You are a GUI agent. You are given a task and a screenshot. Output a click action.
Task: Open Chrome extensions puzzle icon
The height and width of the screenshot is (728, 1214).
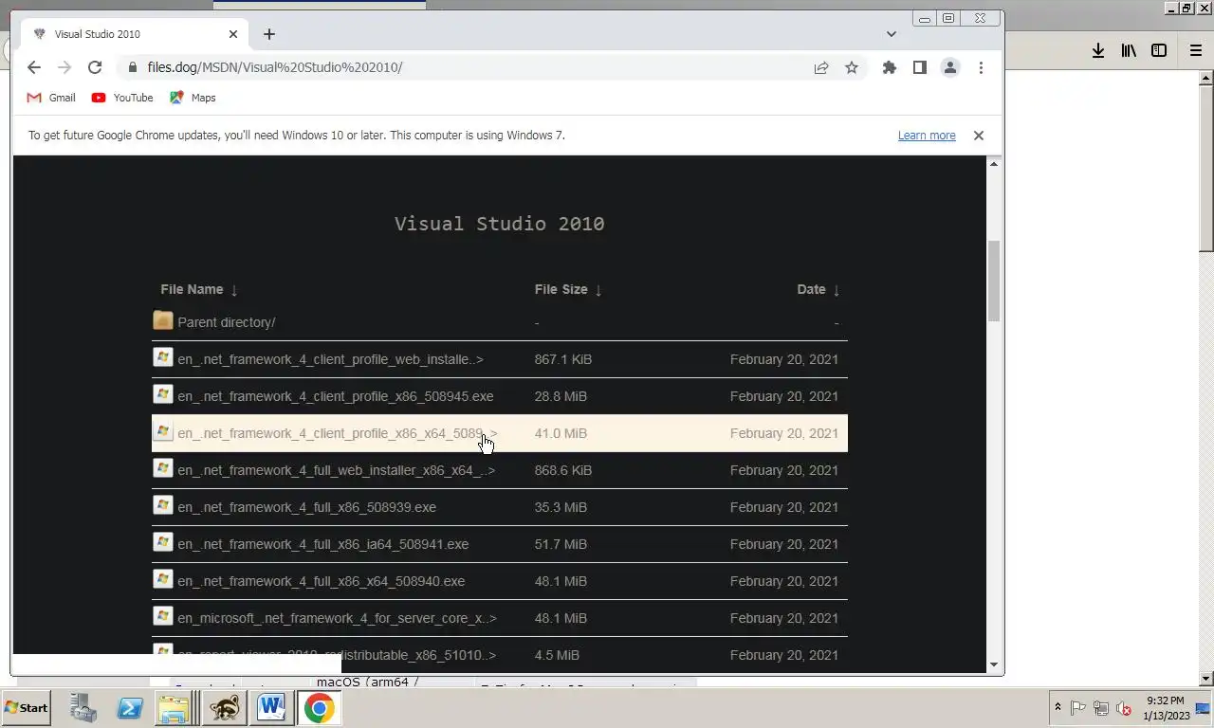(889, 67)
